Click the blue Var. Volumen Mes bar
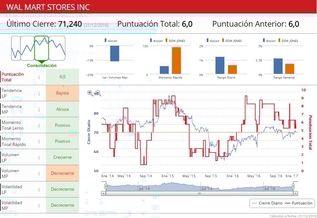The image size is (317, 218). pyautogui.click(x=115, y=53)
